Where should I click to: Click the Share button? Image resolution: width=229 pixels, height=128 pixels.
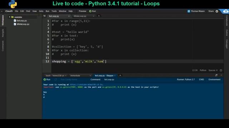tap(211, 11)
